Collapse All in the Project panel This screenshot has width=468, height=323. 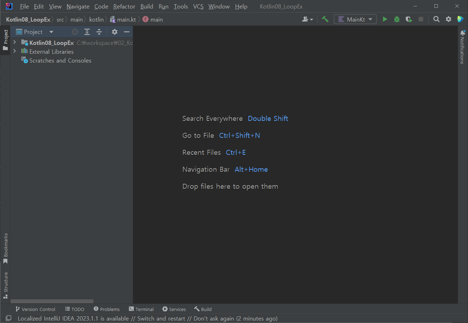(x=99, y=32)
